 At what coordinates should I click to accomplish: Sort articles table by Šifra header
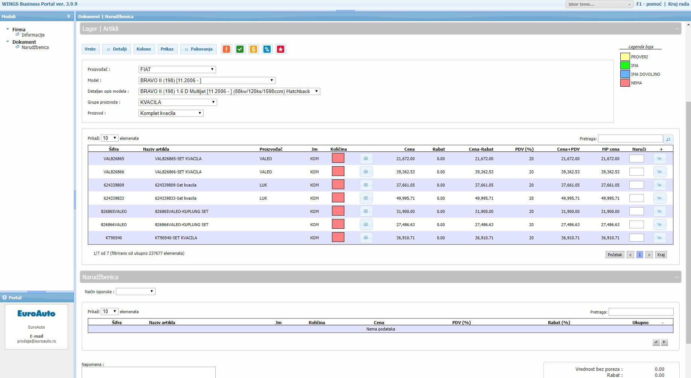pyautogui.click(x=114, y=149)
